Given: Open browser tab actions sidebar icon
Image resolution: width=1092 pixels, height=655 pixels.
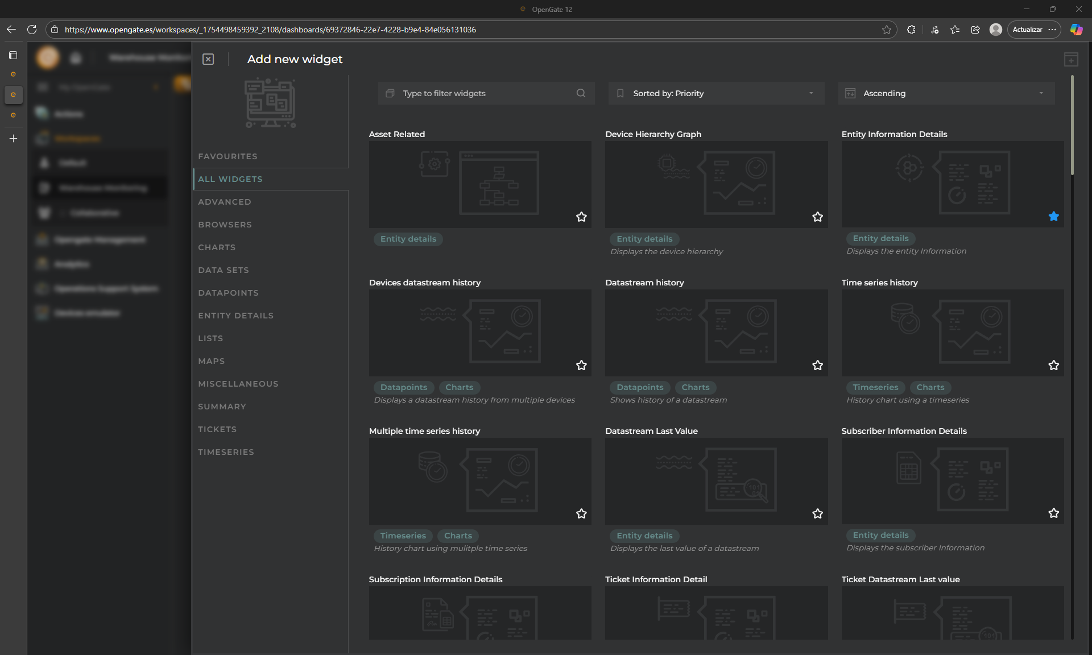Looking at the screenshot, I should (13, 55).
